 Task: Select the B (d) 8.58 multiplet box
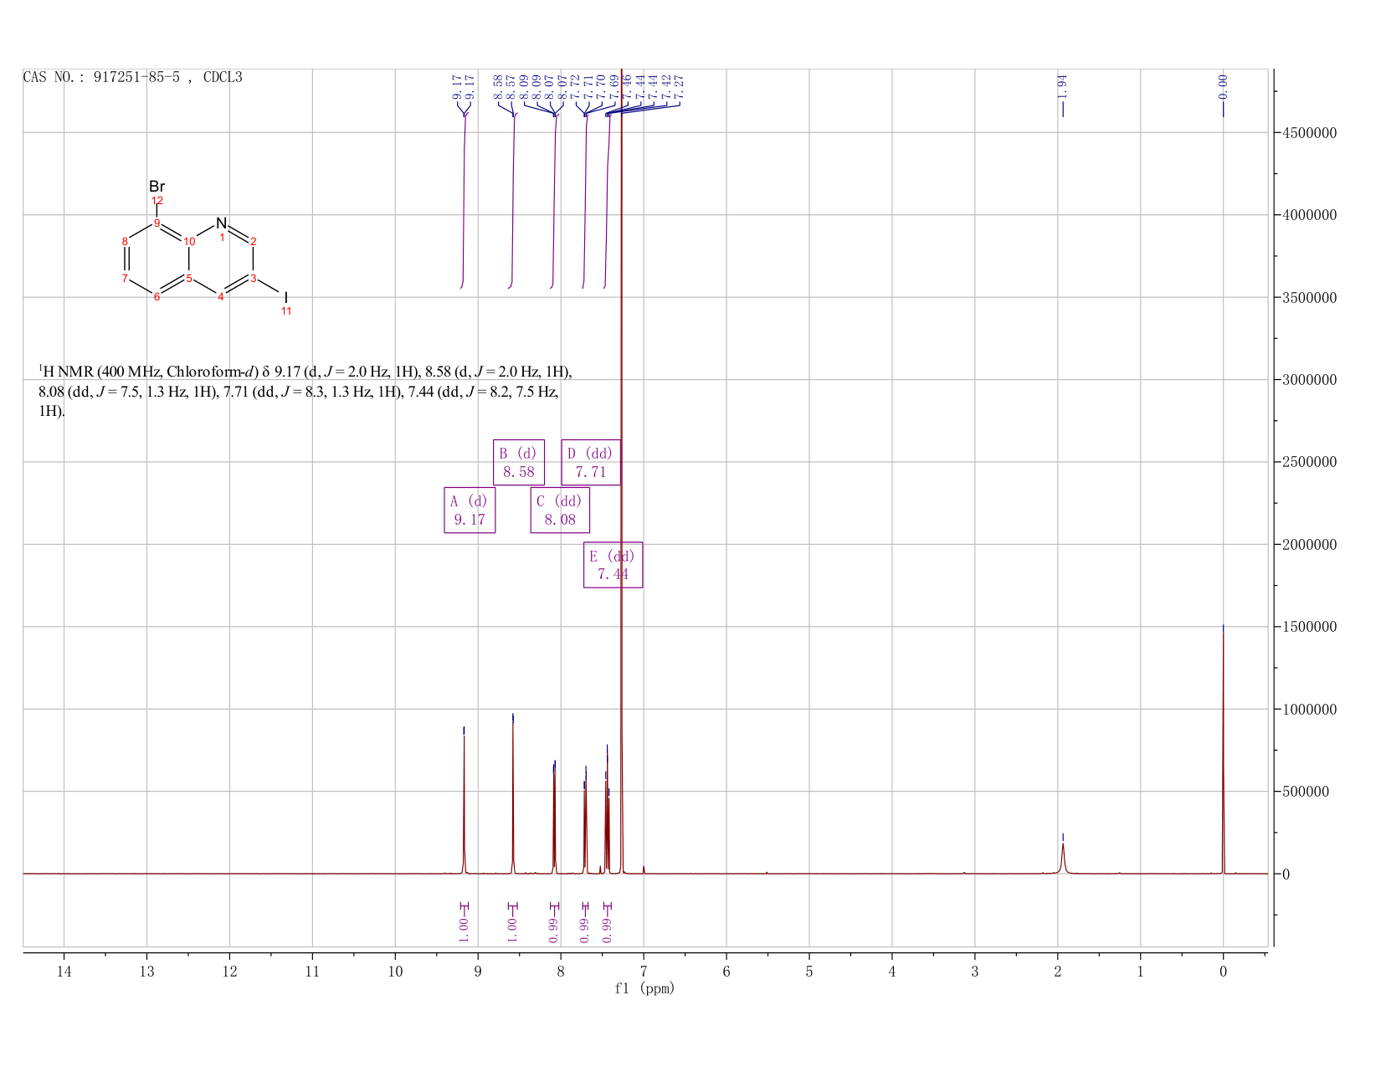[x=518, y=462]
